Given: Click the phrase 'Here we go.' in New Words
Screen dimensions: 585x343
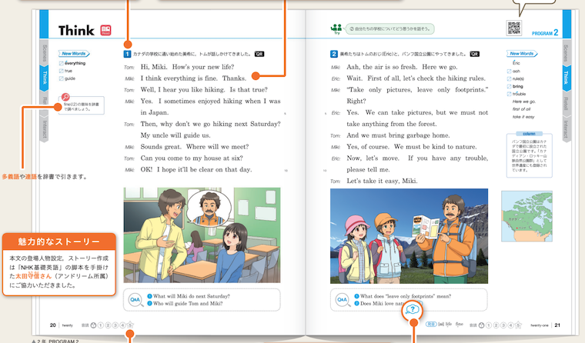Looking at the screenshot, I should coord(524,102).
